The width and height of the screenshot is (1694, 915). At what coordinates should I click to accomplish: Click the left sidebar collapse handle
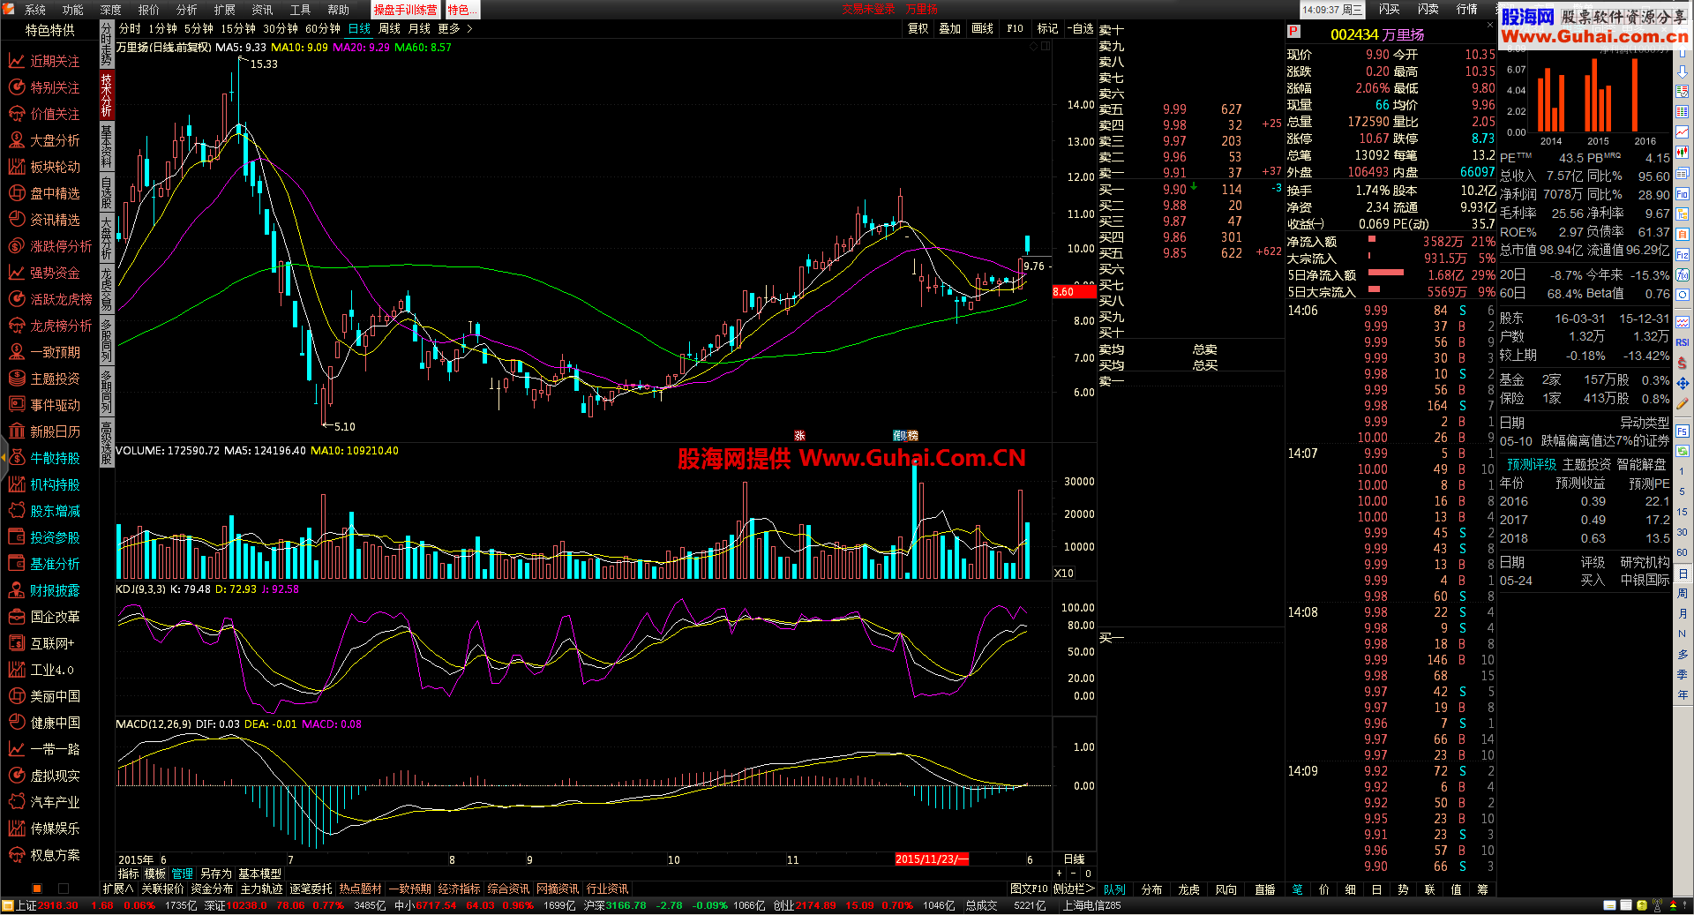(x=4, y=457)
